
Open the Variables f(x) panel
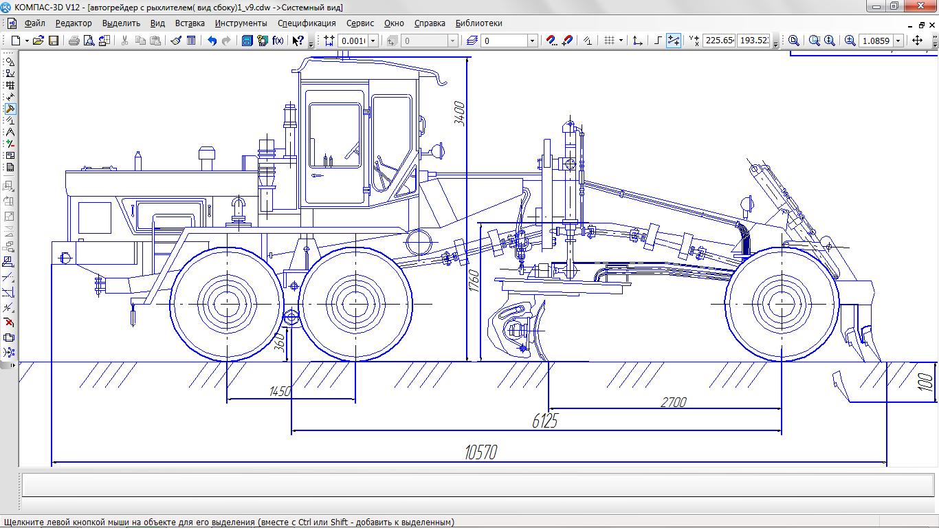(278, 41)
